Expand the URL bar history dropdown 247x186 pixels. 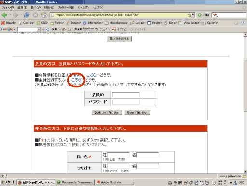[x=193, y=15]
